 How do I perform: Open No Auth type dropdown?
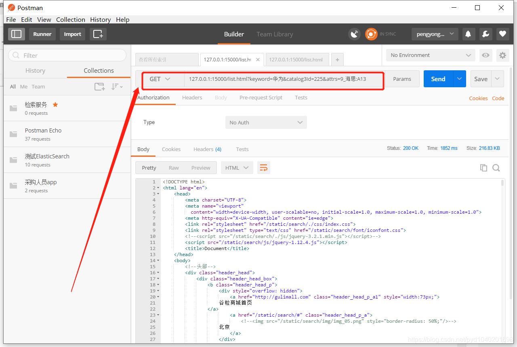266,122
